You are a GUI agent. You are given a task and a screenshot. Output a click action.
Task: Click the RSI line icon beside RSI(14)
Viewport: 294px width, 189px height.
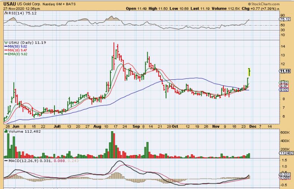[x=6, y=13]
